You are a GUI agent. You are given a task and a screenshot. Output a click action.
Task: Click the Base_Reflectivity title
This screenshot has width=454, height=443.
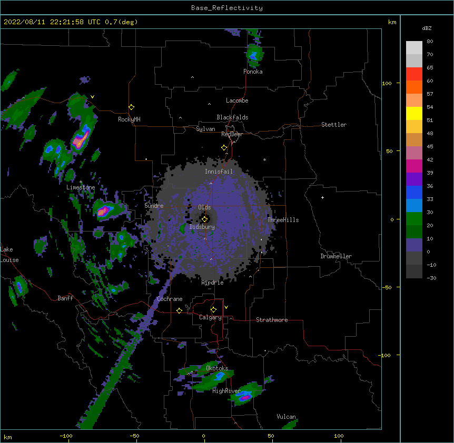tap(227, 8)
